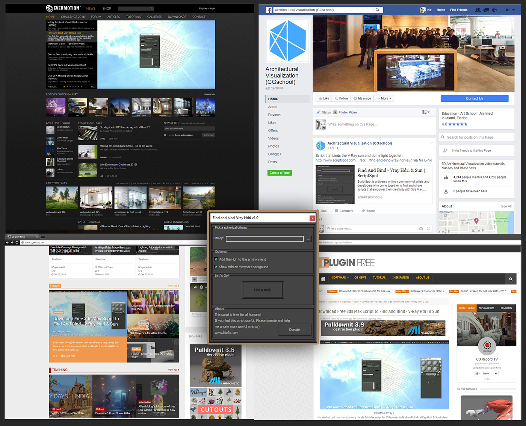The height and width of the screenshot is (426, 526).
Task: Open Evermotion TUTORIALS menu
Action: pyautogui.click(x=133, y=17)
